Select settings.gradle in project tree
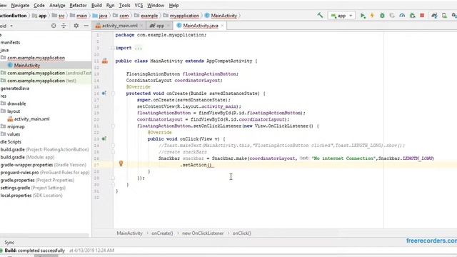Screen dimensions: 457x257 tap(33, 188)
